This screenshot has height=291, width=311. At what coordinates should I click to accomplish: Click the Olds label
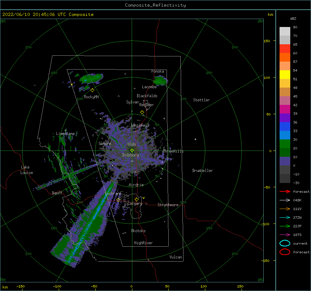132,144
